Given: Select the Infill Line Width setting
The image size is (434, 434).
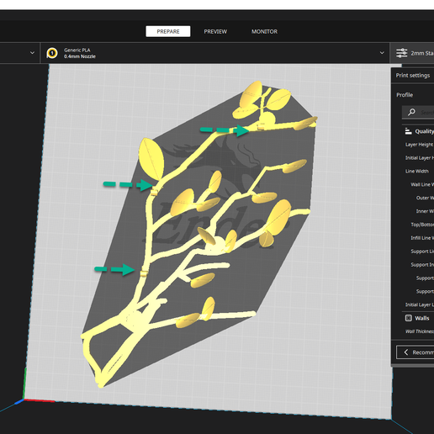Looking at the screenshot, I should point(422,238).
